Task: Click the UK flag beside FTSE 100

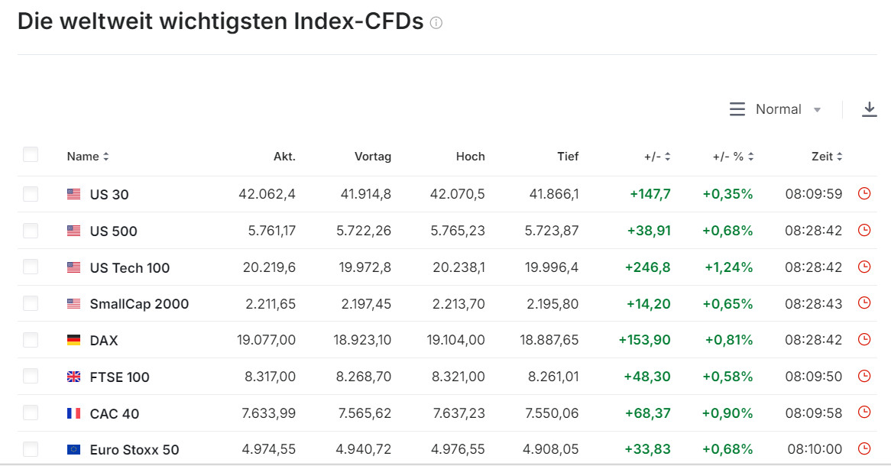Action: [73, 377]
